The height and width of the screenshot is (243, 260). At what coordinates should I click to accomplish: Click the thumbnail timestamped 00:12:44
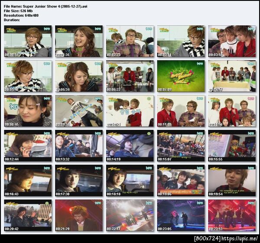(x=28, y=146)
